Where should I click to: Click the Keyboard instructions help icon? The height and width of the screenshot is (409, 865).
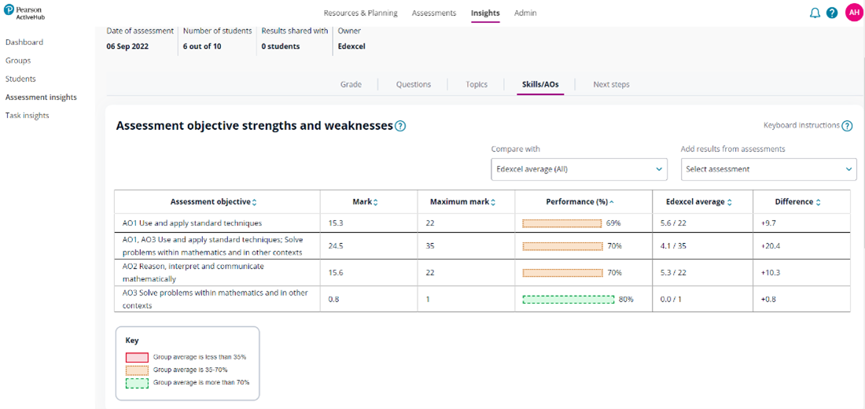847,126
